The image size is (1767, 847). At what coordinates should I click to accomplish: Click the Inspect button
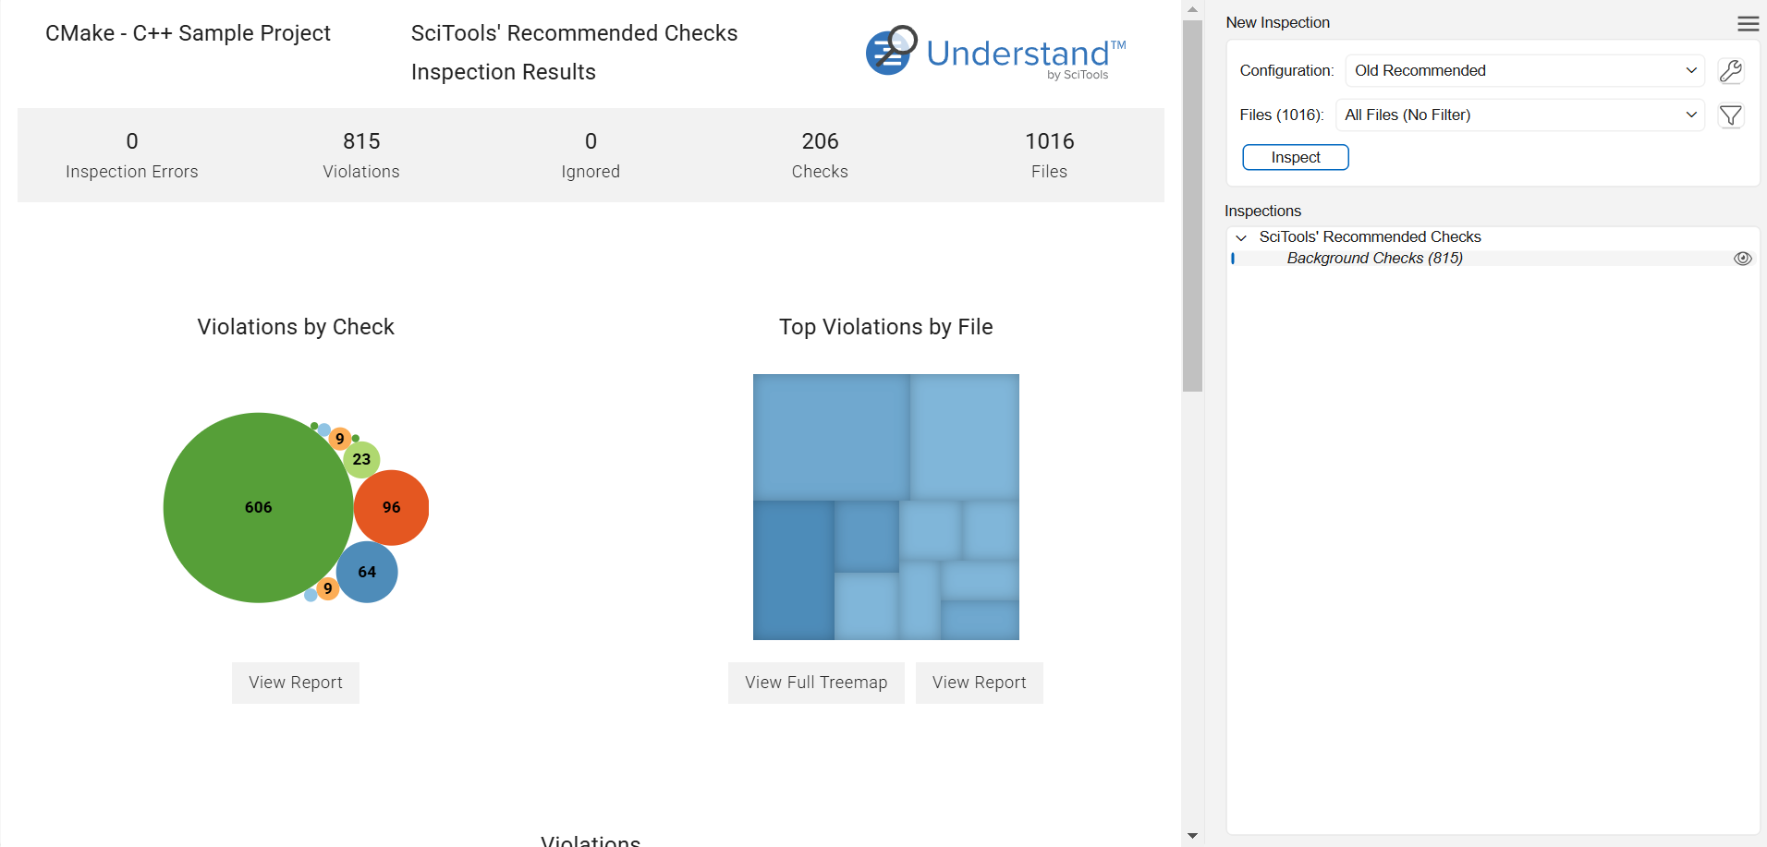1295,158
